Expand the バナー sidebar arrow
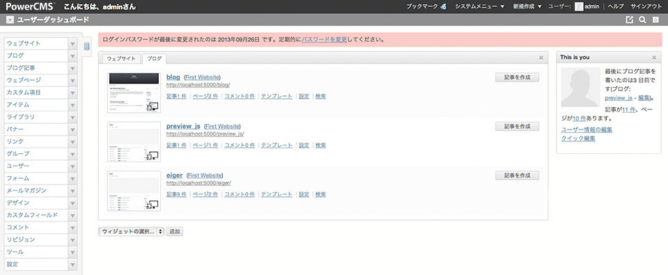668x275 pixels. [x=72, y=129]
